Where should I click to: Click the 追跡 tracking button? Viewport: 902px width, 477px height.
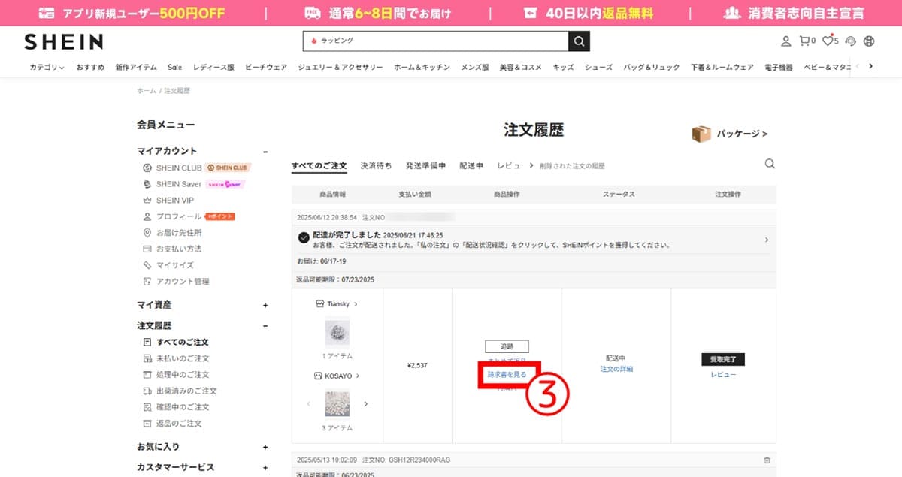507,346
